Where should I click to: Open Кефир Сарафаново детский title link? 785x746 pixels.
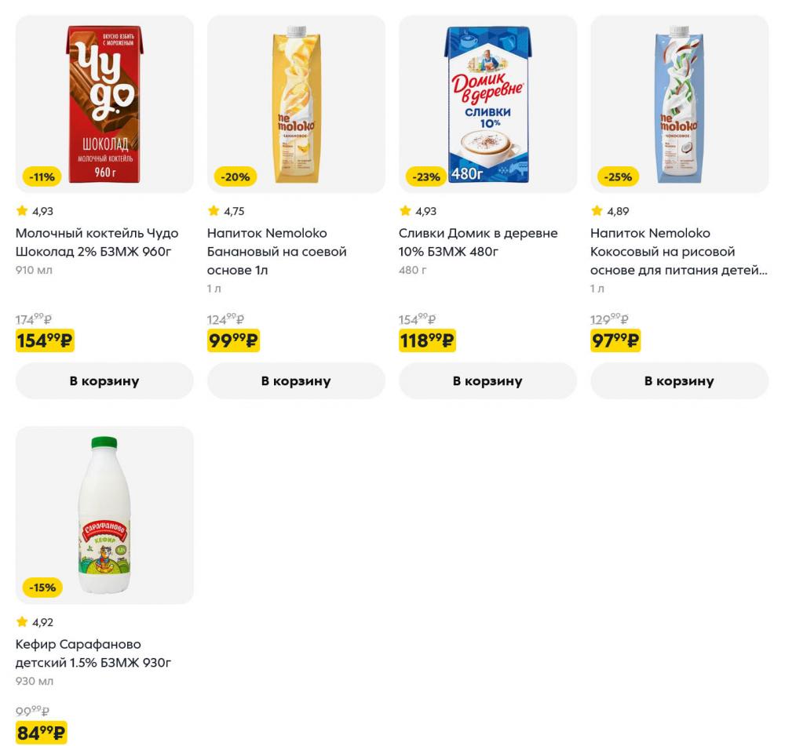pyautogui.click(x=93, y=653)
